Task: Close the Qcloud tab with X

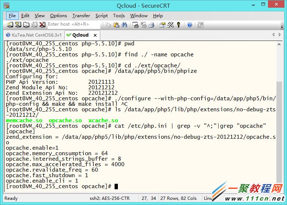Action: [95, 35]
